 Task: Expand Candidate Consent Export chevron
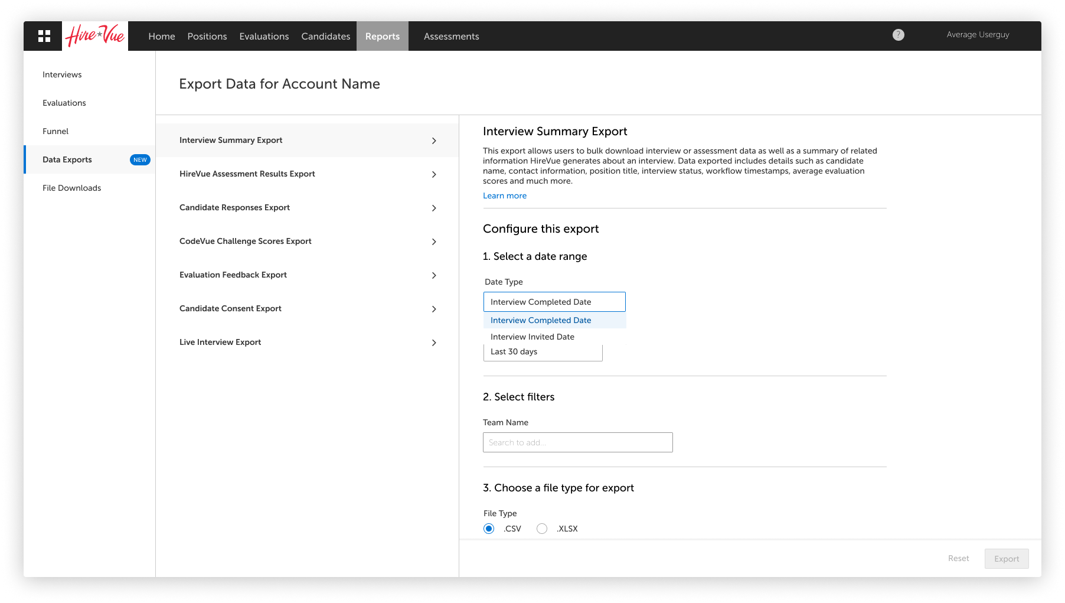pos(434,309)
